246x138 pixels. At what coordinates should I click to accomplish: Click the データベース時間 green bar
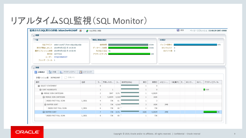pyautogui.click(x=128, y=48)
